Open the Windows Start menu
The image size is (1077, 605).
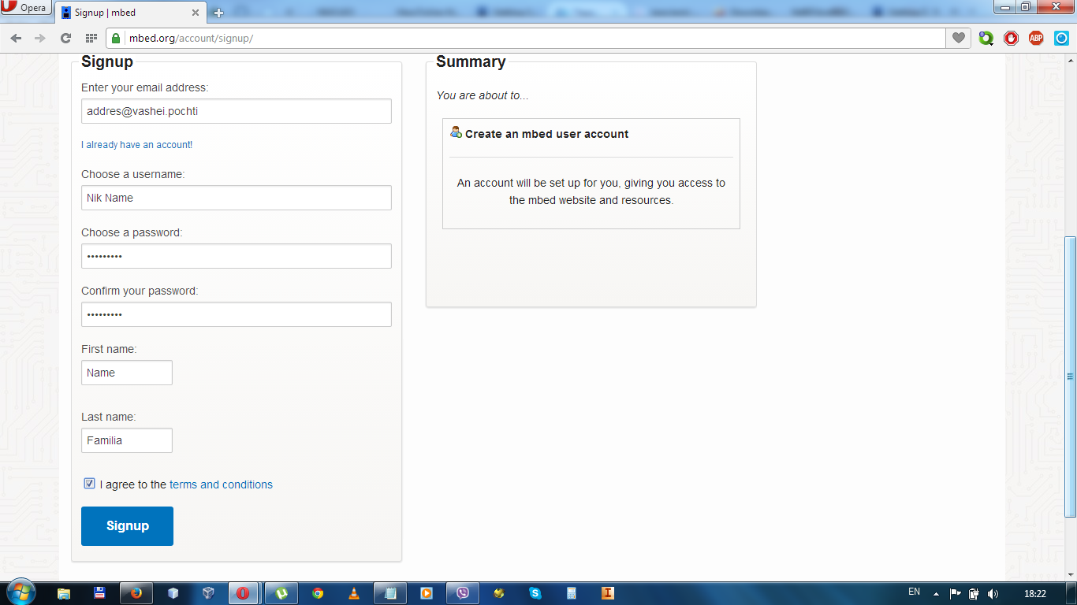click(20, 592)
